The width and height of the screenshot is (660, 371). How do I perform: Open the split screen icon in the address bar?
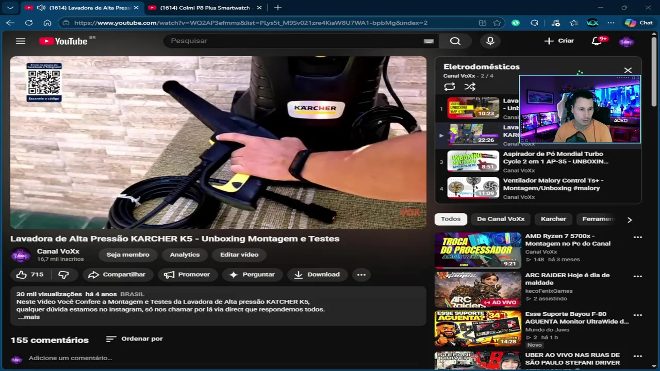[483, 23]
